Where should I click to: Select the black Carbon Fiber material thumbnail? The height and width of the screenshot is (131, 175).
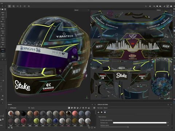(23, 114)
